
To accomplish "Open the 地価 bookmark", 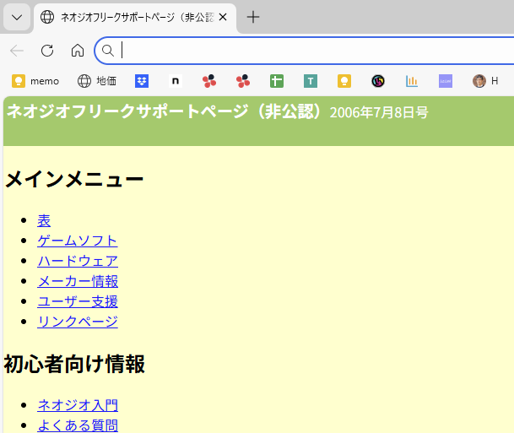I will (x=96, y=81).
